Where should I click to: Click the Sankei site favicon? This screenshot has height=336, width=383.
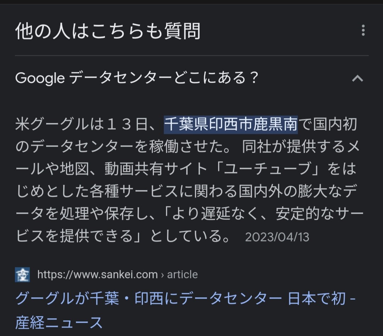pyautogui.click(x=22, y=275)
